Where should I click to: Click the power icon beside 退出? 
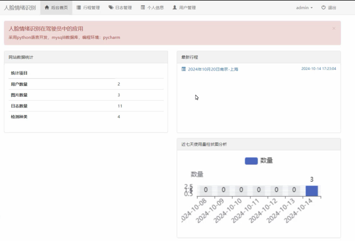coord(323,8)
